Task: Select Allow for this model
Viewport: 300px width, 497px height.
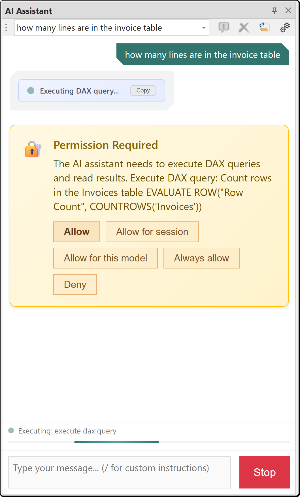Action: [105, 258]
